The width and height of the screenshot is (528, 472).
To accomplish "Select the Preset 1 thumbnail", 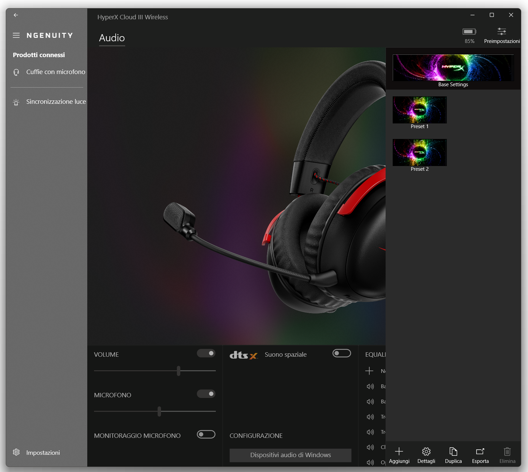I will [x=419, y=110].
